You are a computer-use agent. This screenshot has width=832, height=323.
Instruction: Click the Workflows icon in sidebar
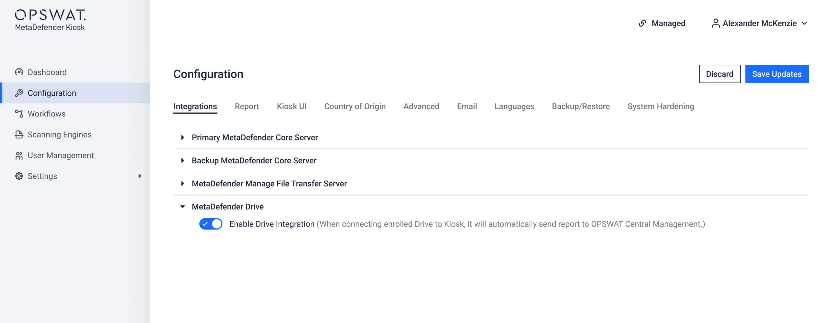(19, 113)
